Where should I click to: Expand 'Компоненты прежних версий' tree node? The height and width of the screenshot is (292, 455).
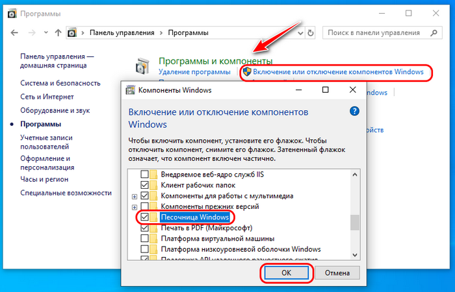point(135,208)
